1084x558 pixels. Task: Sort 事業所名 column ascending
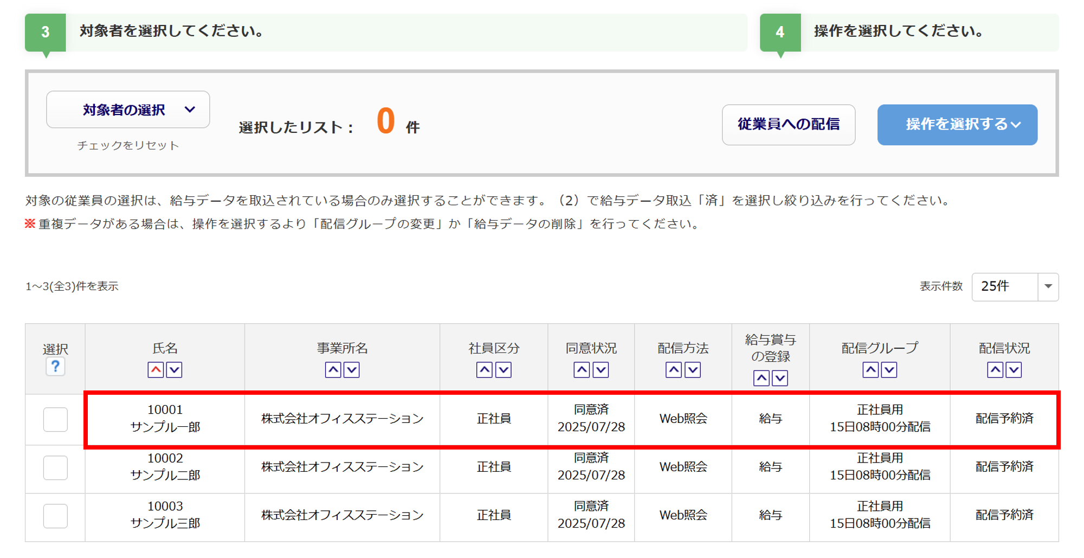point(333,370)
